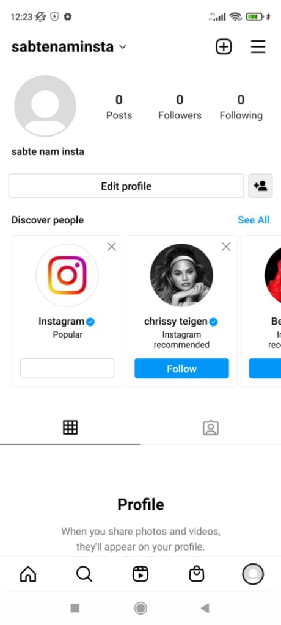View the 0 Followers count
The image size is (281, 625).
pyautogui.click(x=180, y=107)
